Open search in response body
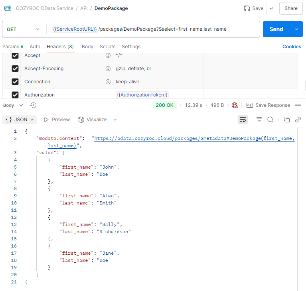 pos(270,120)
